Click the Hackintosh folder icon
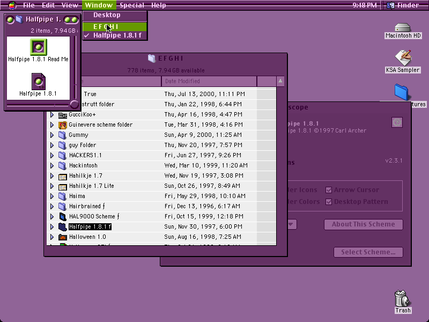429x322 pixels. tap(62, 165)
